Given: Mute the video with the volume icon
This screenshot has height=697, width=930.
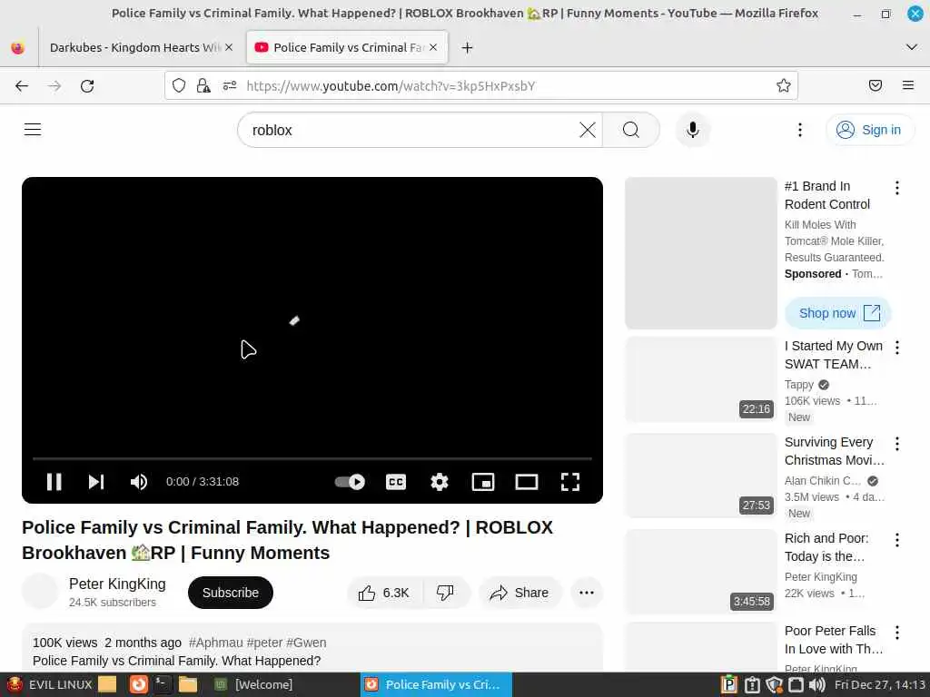Looking at the screenshot, I should coord(139,482).
